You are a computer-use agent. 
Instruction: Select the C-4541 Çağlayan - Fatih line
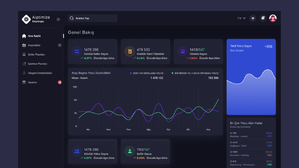point(251,144)
